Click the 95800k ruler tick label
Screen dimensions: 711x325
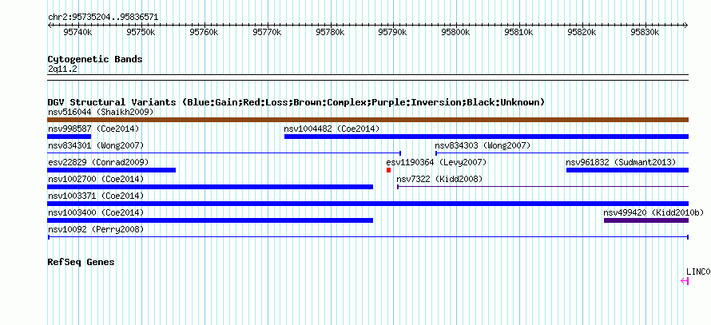click(456, 32)
